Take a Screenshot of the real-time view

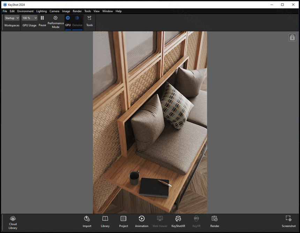tap(288, 222)
